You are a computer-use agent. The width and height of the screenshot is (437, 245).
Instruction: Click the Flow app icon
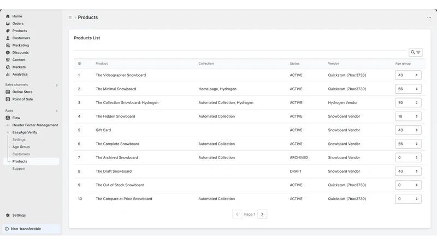(x=8, y=118)
